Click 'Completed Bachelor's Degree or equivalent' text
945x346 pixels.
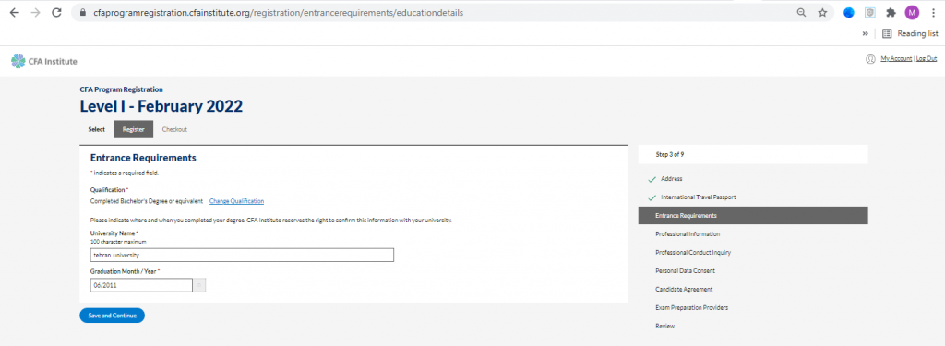[147, 201]
